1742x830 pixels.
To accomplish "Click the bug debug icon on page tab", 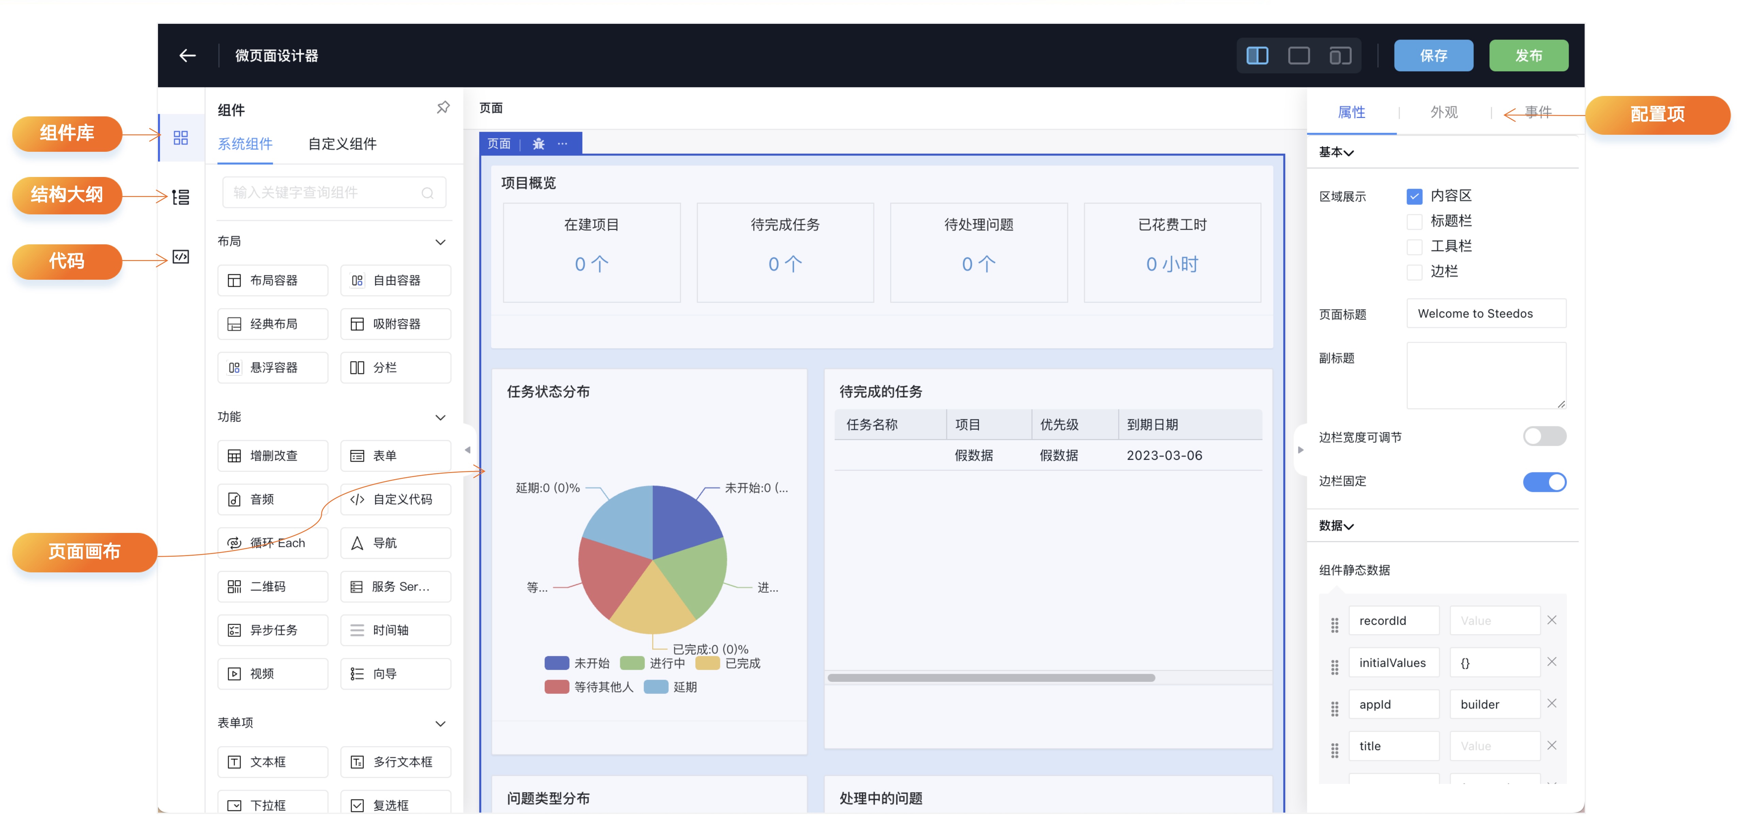I will pos(538,143).
